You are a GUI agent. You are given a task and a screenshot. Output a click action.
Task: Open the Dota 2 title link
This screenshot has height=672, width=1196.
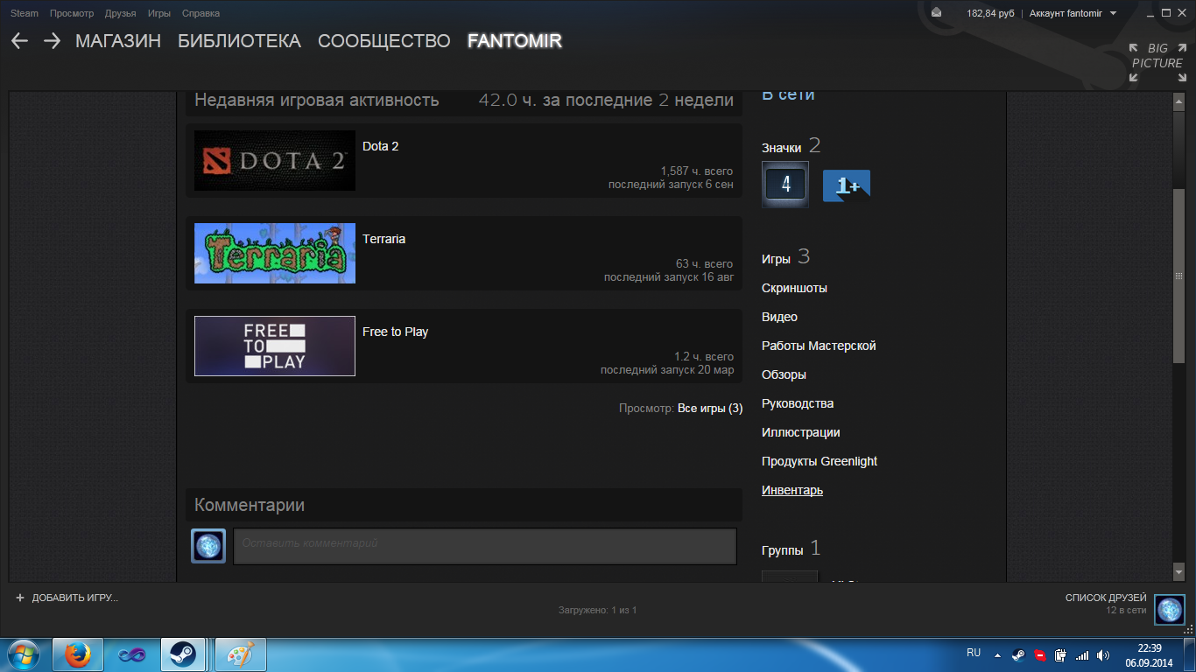[x=381, y=146]
